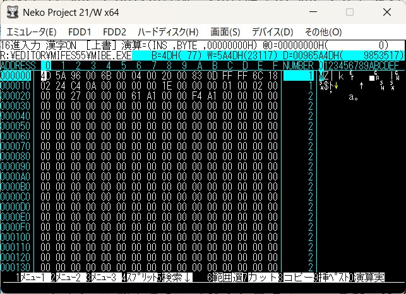Click the 4 スプリット function key label

coord(140,277)
